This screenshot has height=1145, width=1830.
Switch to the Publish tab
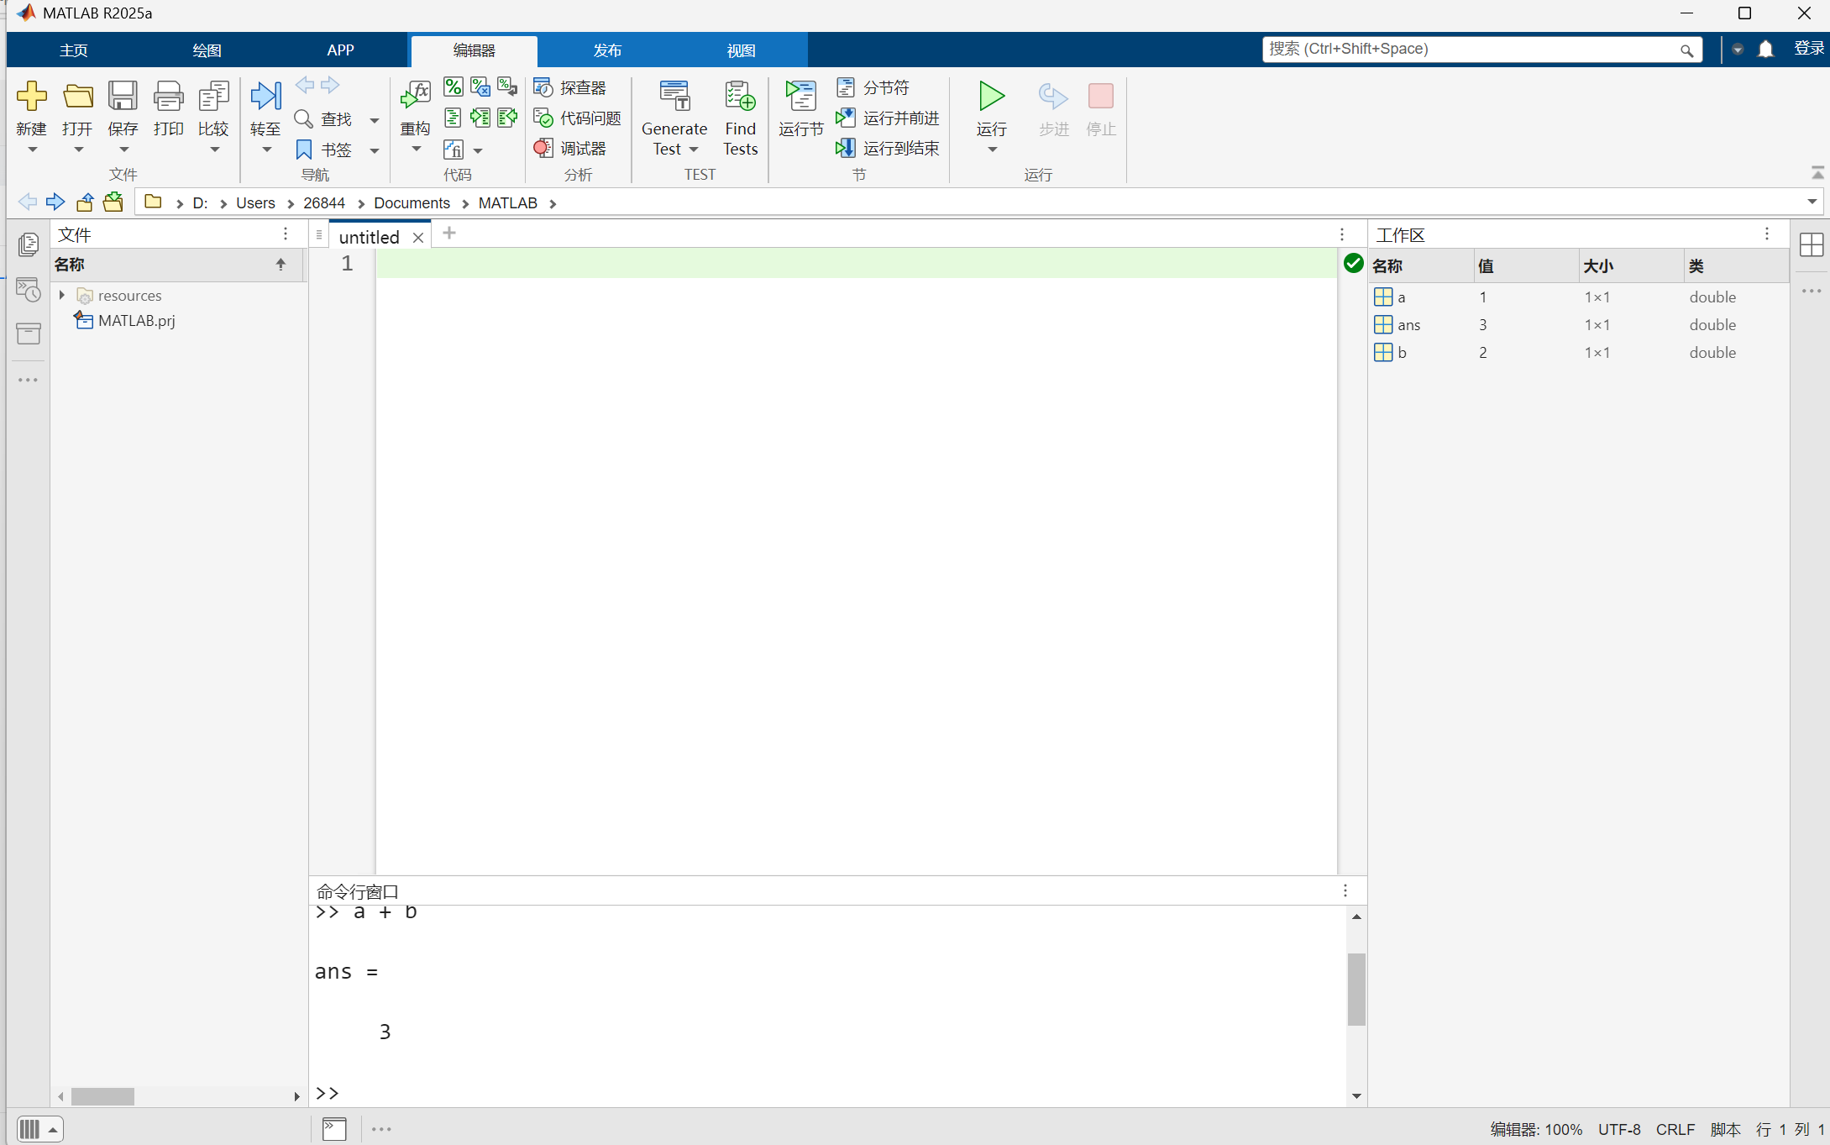click(x=607, y=50)
